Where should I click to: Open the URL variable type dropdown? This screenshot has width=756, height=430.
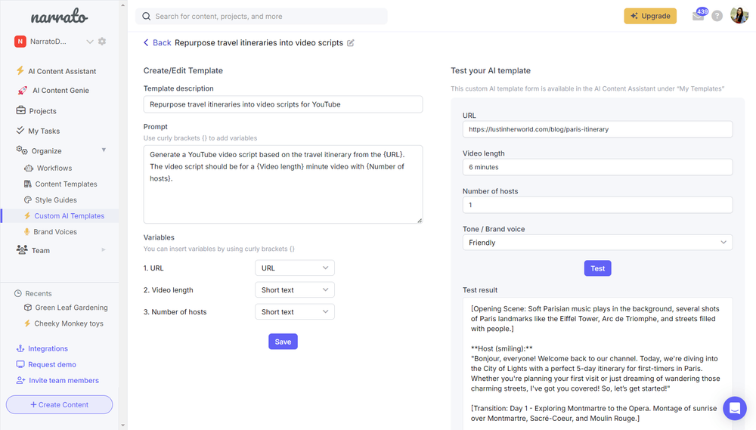point(295,268)
